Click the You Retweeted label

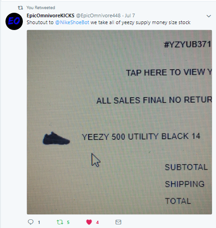41,8
